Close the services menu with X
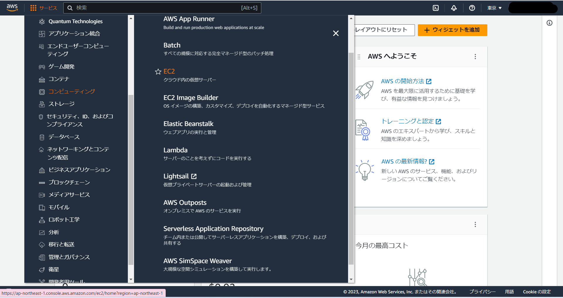This screenshot has width=563, height=298. (x=336, y=33)
